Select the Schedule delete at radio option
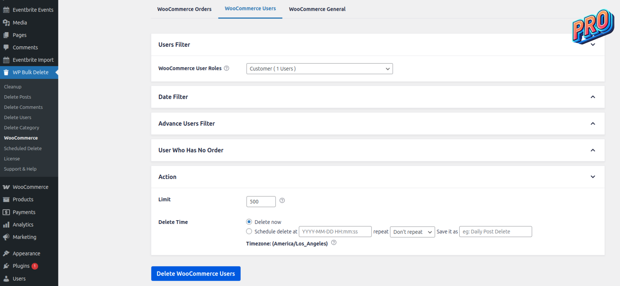The image size is (620, 286). point(249,231)
